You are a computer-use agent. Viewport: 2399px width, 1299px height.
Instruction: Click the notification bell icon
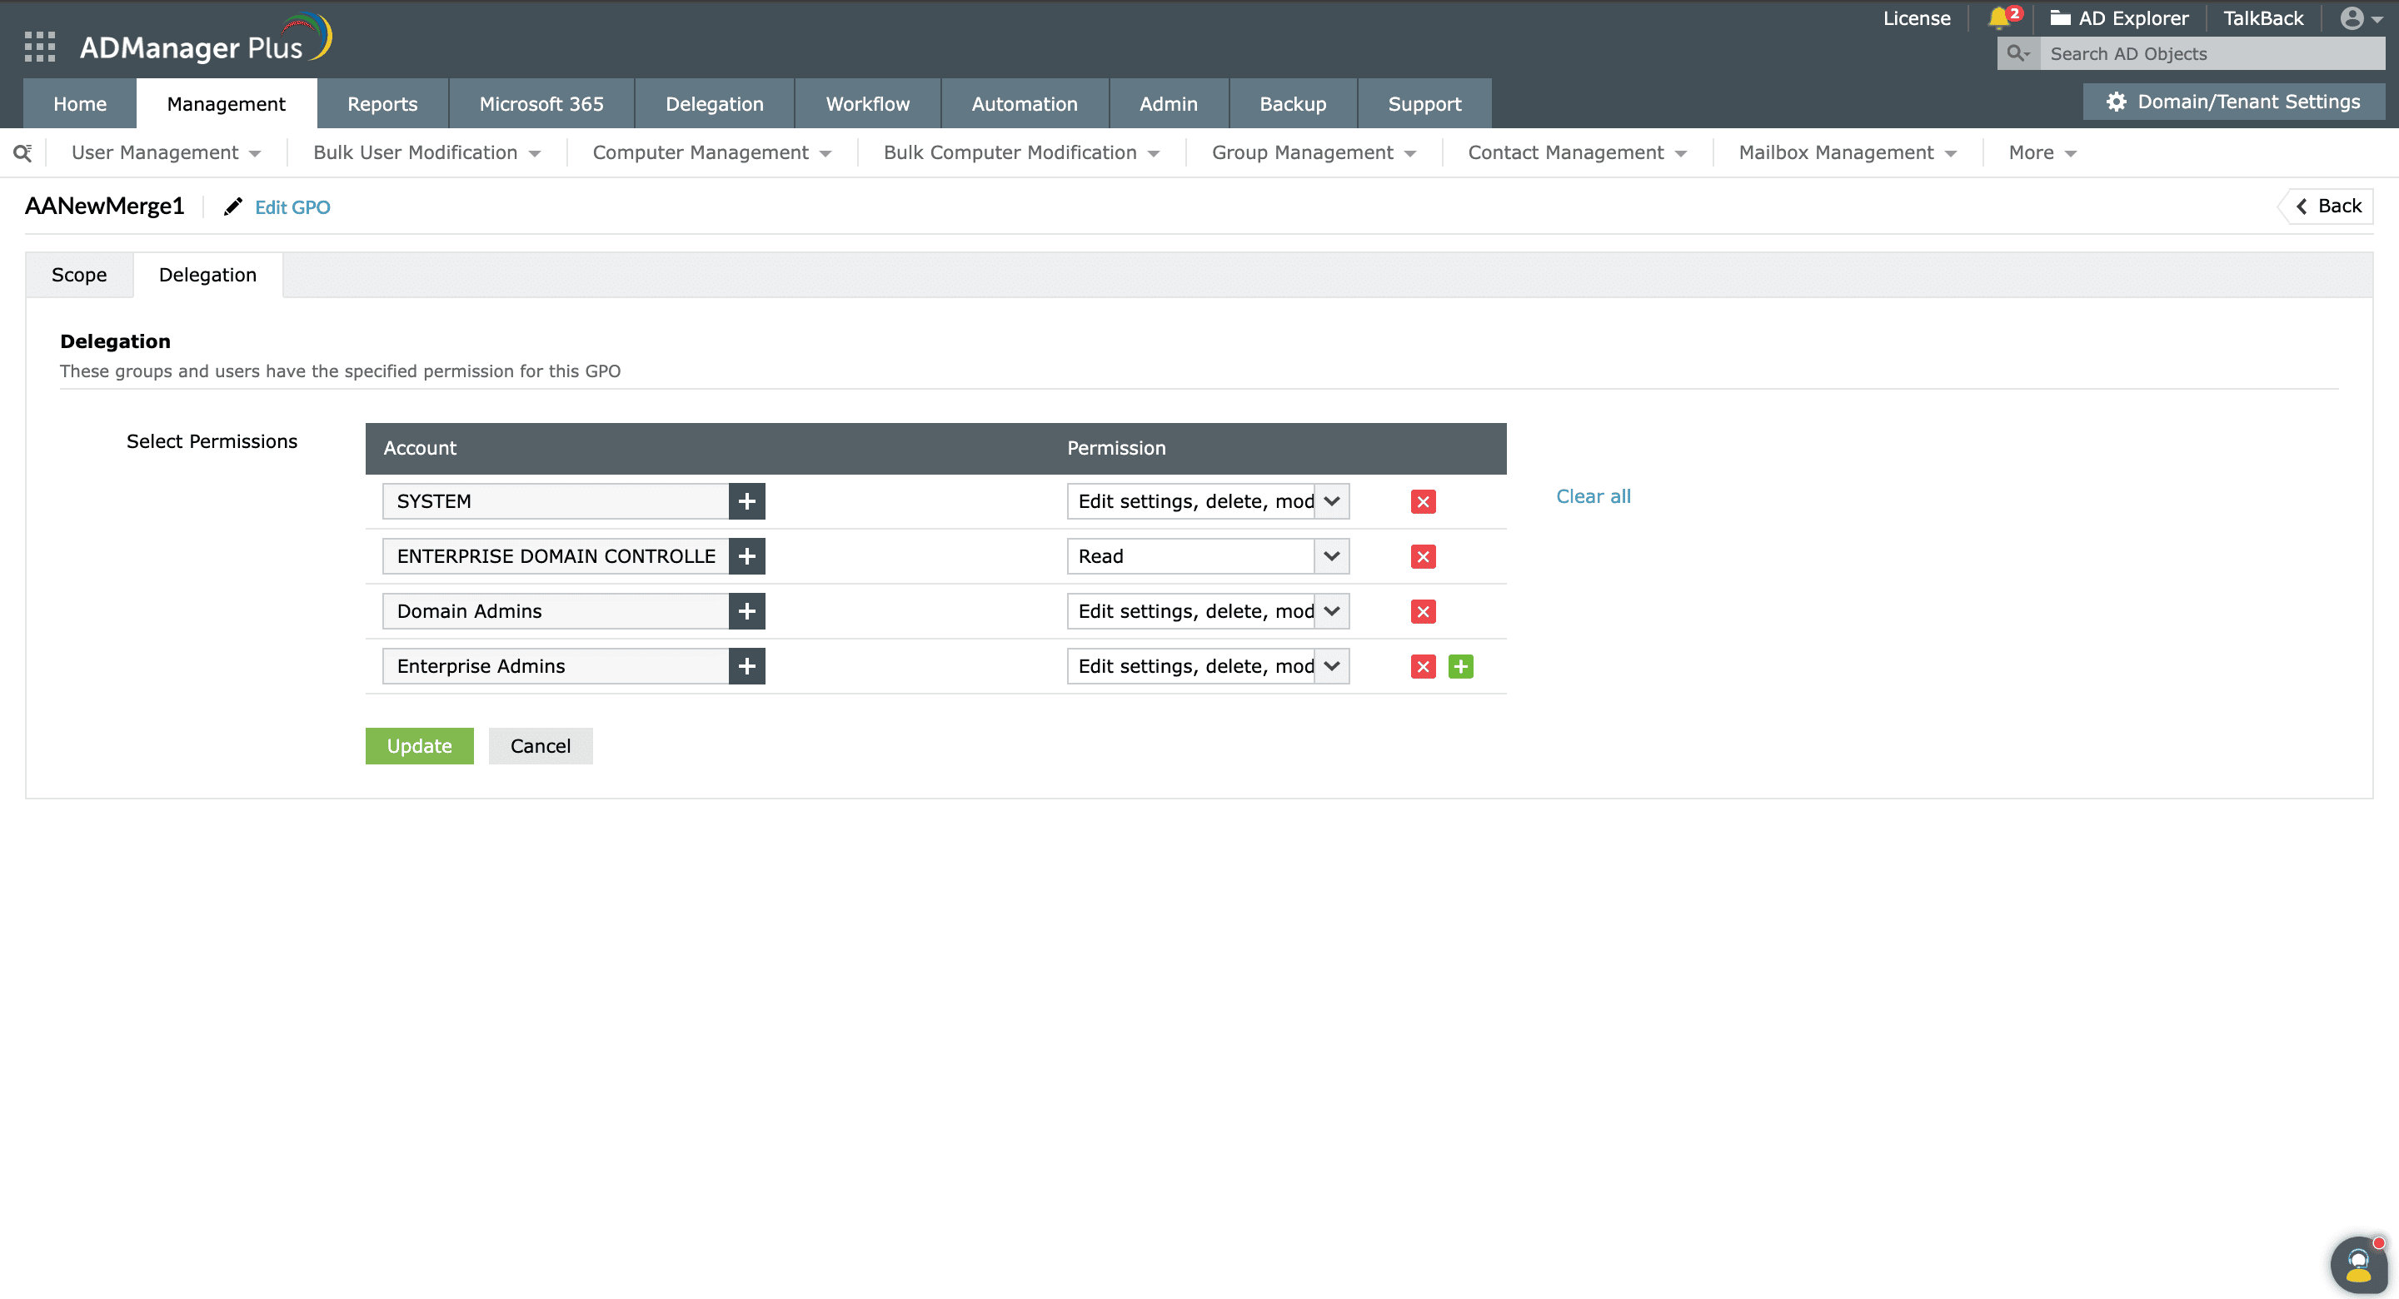1998,18
